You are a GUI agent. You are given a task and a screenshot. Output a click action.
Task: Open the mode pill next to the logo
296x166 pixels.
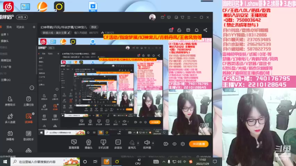coord(22,17)
